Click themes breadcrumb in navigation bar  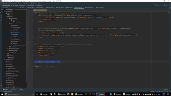tap(22, 5)
